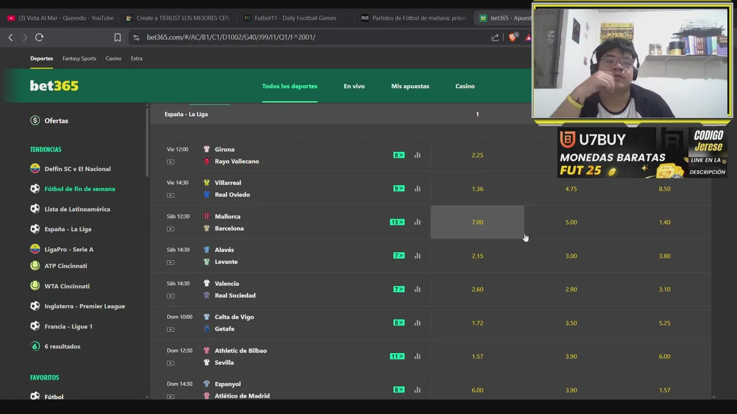The width and height of the screenshot is (737, 414).
Task: Click the 11 markets badge for Athletic de Bilbao
Action: pyautogui.click(x=397, y=356)
